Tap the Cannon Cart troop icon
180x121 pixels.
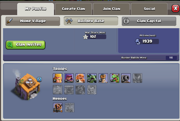click(126, 78)
